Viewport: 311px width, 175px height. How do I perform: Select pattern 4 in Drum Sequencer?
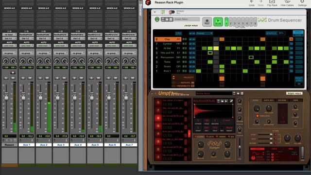[x=239, y=22]
